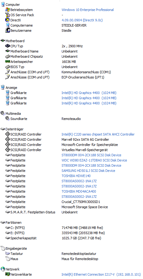
Task: Click the Datenträger section drive icon
Action: click(3, 129)
